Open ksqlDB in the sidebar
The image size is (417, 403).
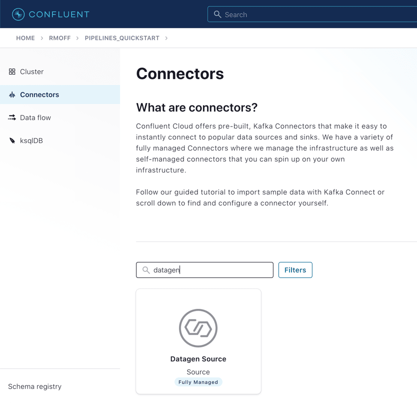coord(60,140)
